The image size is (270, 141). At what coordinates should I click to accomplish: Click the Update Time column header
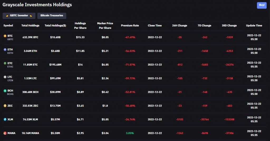(254, 26)
